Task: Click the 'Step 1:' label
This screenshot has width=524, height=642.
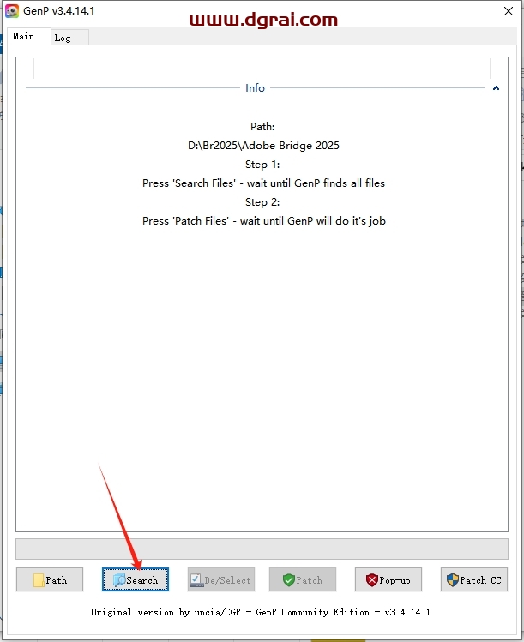Action: pos(262,165)
